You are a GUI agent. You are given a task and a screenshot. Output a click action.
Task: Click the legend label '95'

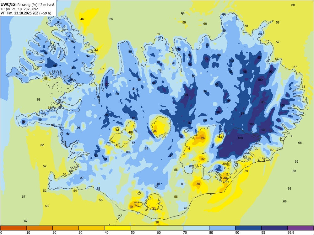[263, 232]
